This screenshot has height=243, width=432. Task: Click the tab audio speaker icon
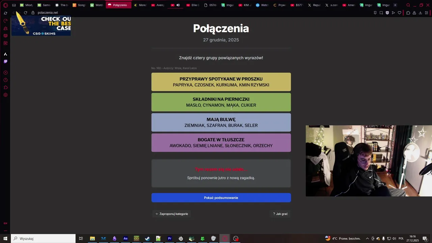(x=178, y=5)
